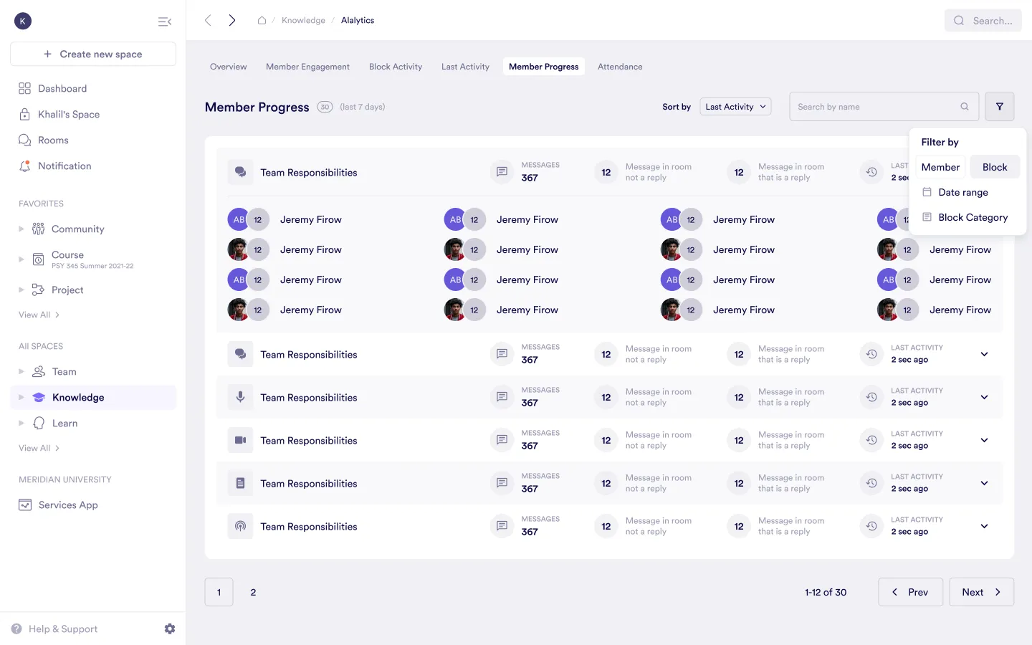Expand the last Team Responsibilities row
The width and height of the screenshot is (1032, 645).
coord(984,526)
